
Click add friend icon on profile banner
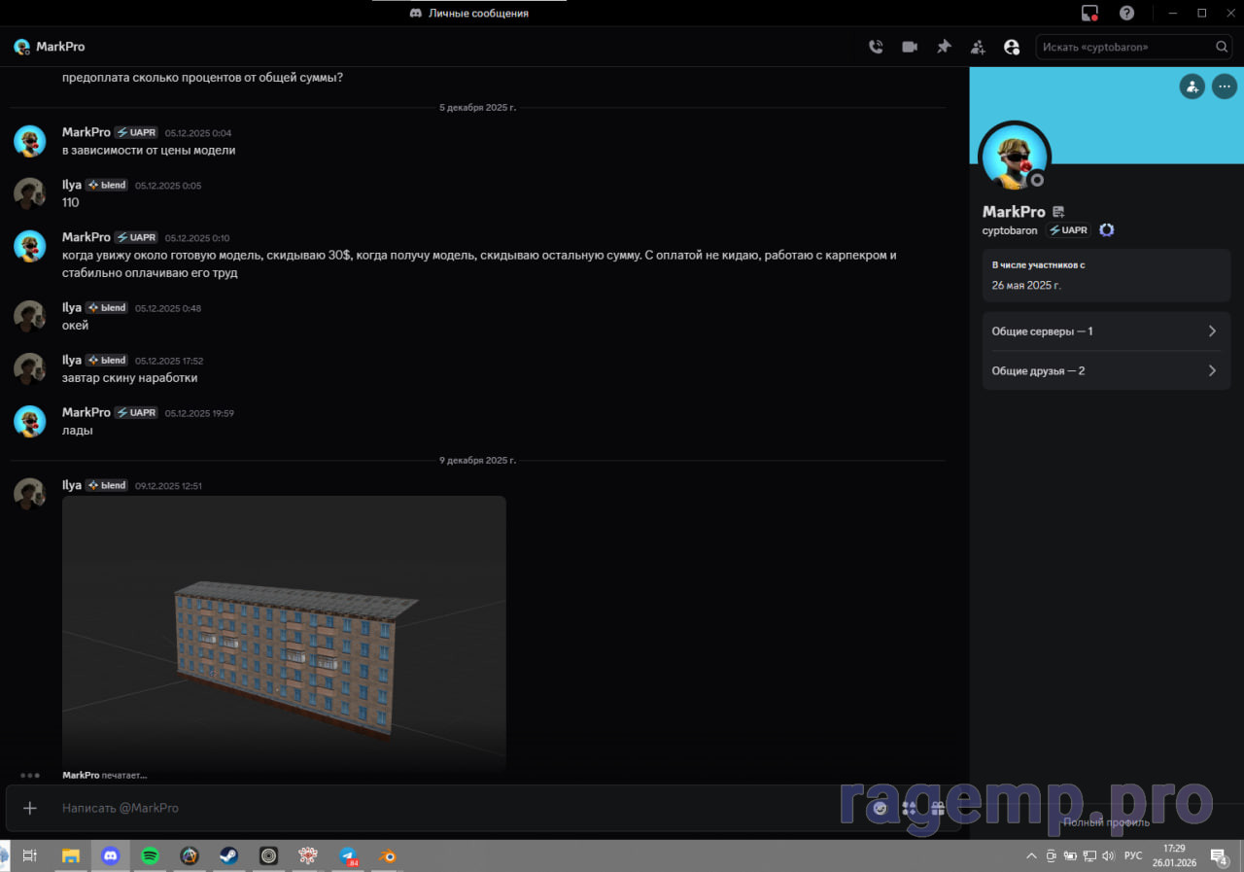coord(1192,87)
